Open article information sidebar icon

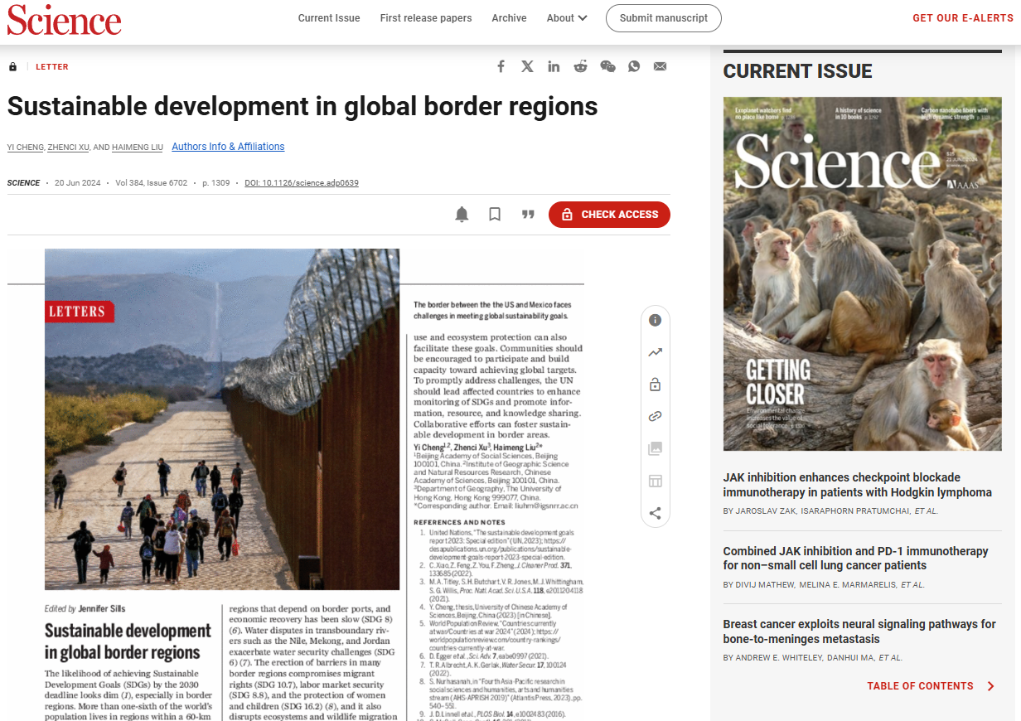point(655,321)
